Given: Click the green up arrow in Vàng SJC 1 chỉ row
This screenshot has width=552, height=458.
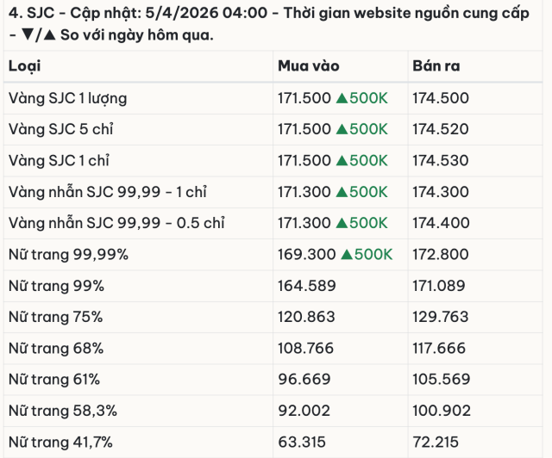Looking at the screenshot, I should click(x=342, y=160).
